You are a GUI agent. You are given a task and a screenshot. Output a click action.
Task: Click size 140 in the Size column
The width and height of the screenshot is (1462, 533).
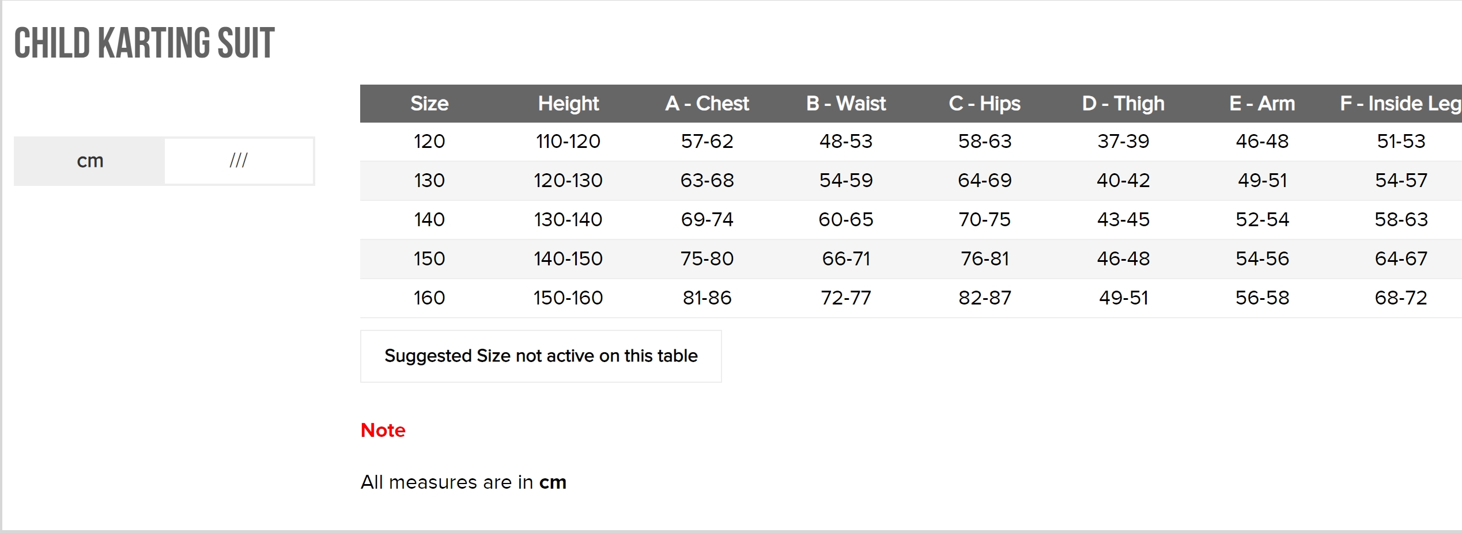(429, 220)
